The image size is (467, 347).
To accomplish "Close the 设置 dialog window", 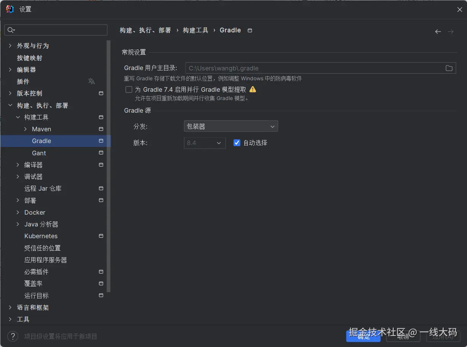I will tap(459, 10).
